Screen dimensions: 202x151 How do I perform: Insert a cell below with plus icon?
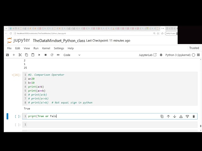tap(14, 55)
